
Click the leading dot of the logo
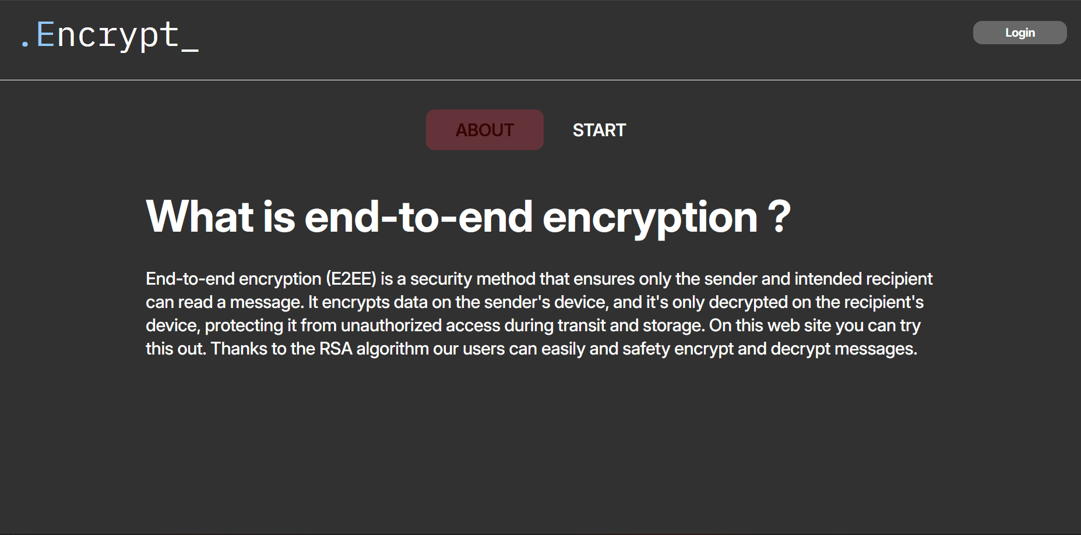(x=25, y=44)
